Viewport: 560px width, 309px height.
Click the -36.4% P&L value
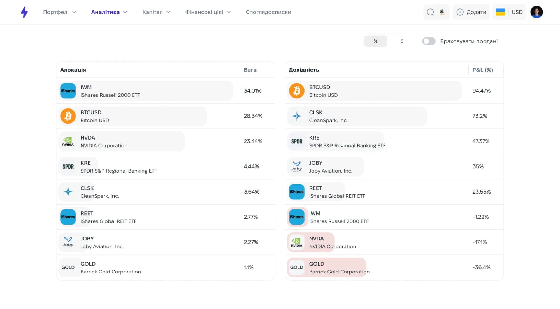[x=481, y=267]
